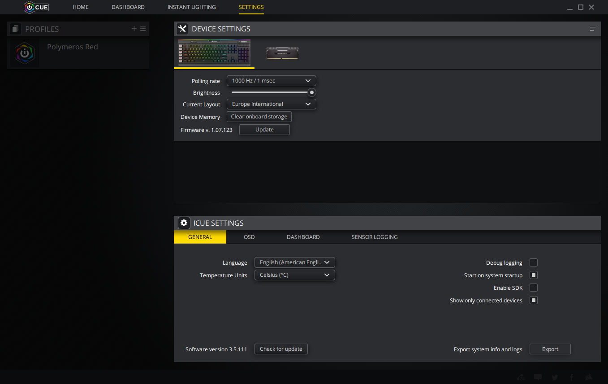Click the Polymeros Red profile icon
This screenshot has height=384, width=608.
[x=25, y=53]
